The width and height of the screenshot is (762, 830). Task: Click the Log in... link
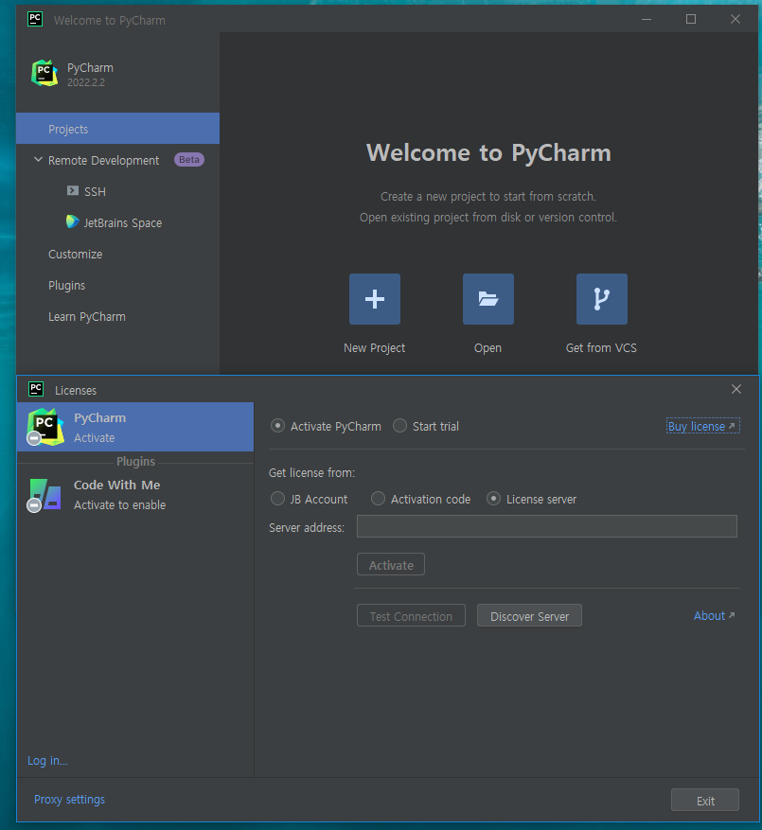(47, 761)
